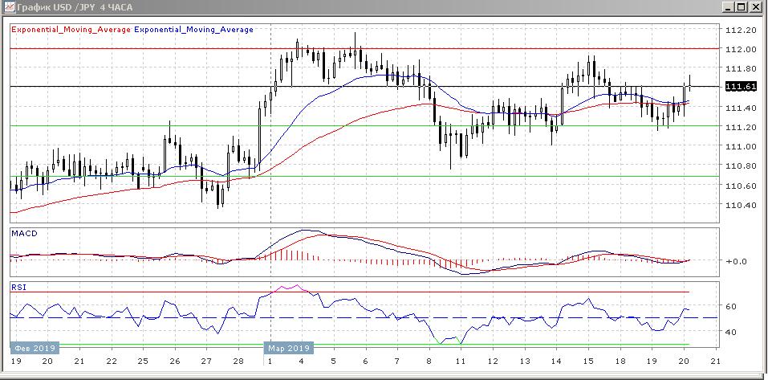Click date 26 on the time axis
Screen dimensions: 768x380
tap(173, 362)
